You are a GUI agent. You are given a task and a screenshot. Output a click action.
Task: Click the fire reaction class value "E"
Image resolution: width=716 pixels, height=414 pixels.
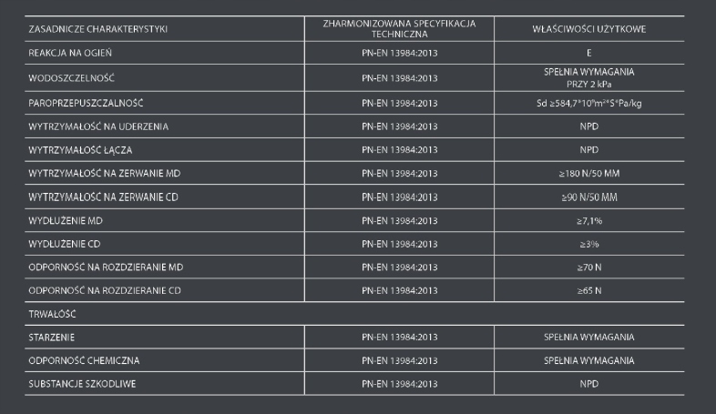[x=589, y=55]
